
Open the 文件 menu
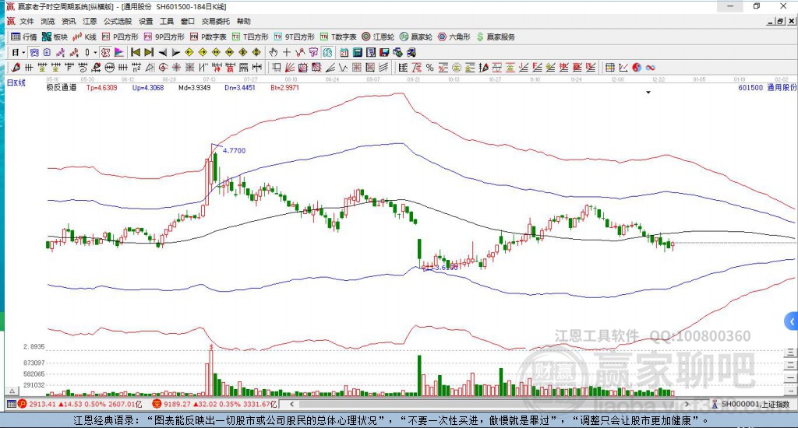tap(26, 21)
